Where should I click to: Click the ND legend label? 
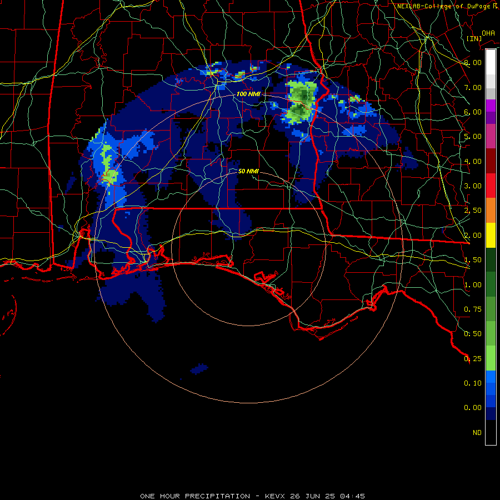tap(477, 433)
